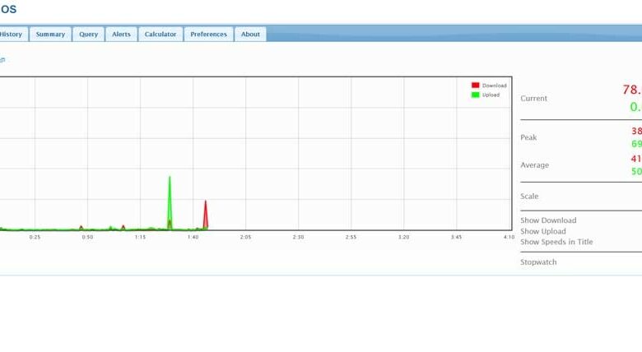Click the 2:30 time axis label
Image resolution: width=642 pixels, height=352 pixels.
pos(298,237)
